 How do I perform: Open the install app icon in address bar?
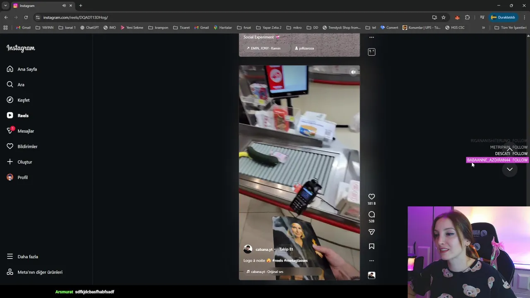434,17
